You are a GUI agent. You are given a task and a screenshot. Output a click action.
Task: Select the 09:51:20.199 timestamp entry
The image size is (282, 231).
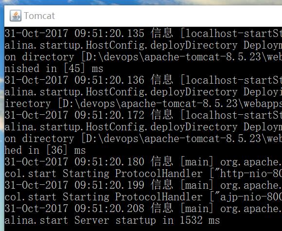click(109, 185)
